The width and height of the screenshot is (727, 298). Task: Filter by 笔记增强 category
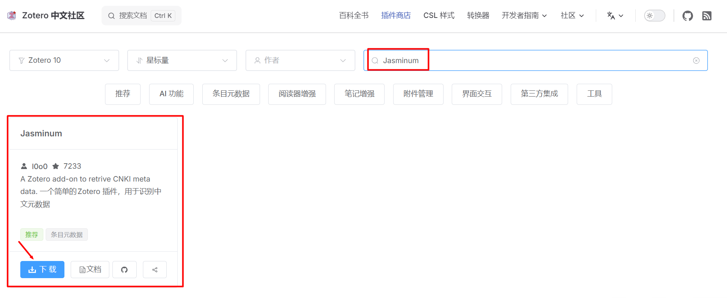click(x=359, y=94)
